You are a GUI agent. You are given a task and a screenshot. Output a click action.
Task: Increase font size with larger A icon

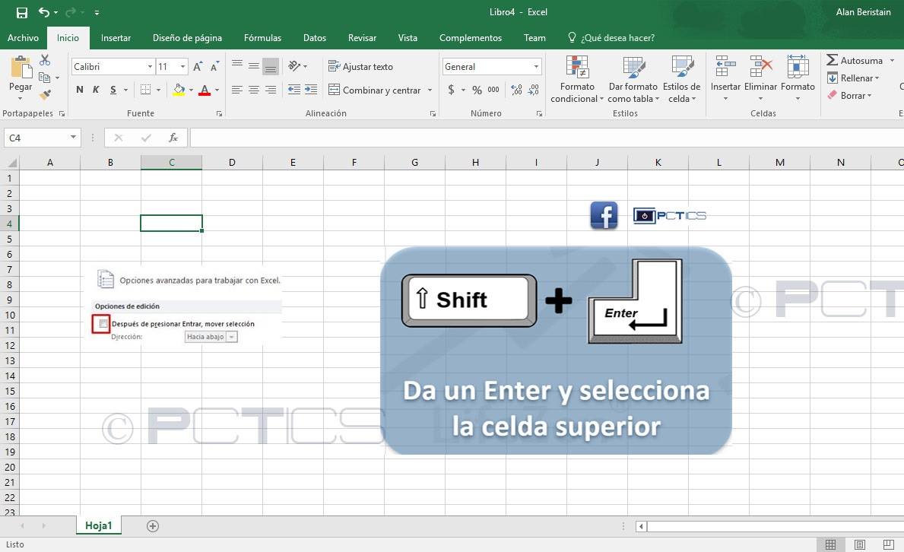198,66
